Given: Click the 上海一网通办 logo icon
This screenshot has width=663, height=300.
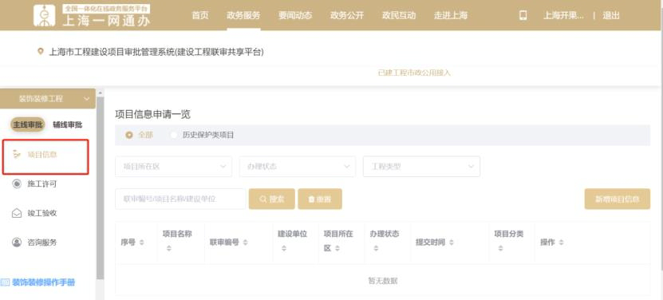Looking at the screenshot, I should 45,16.
